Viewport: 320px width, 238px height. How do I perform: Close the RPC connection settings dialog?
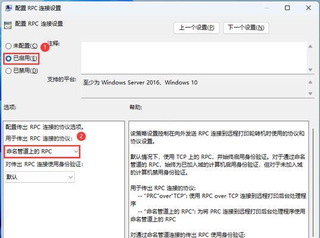point(309,8)
